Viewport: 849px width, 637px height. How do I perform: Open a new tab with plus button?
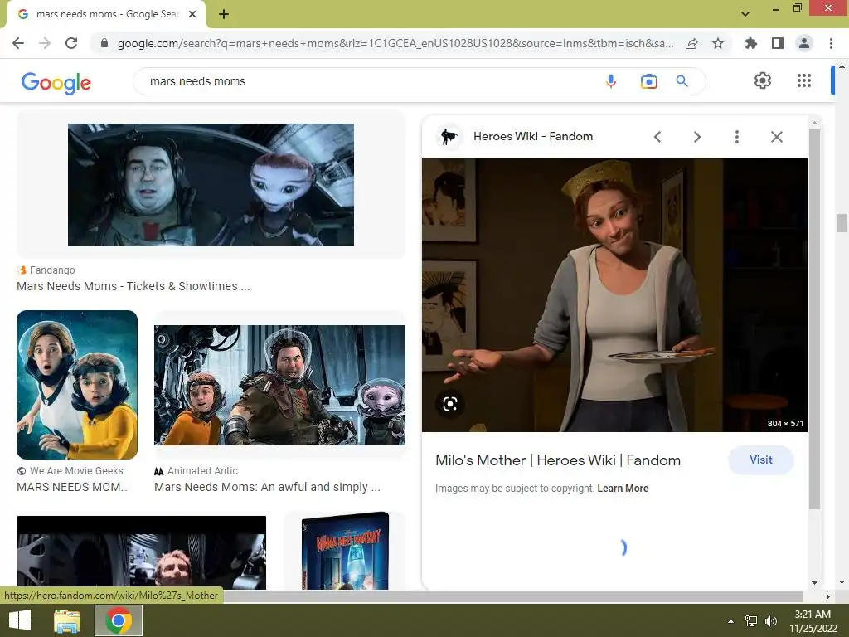pyautogui.click(x=224, y=14)
